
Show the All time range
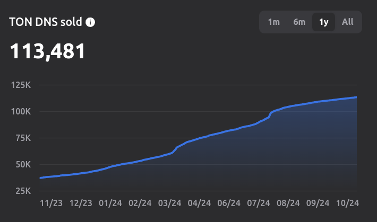coord(348,22)
